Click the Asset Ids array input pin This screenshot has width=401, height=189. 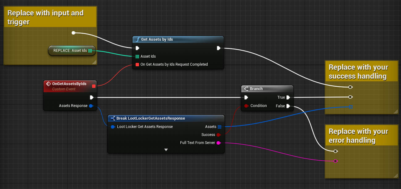137,56
